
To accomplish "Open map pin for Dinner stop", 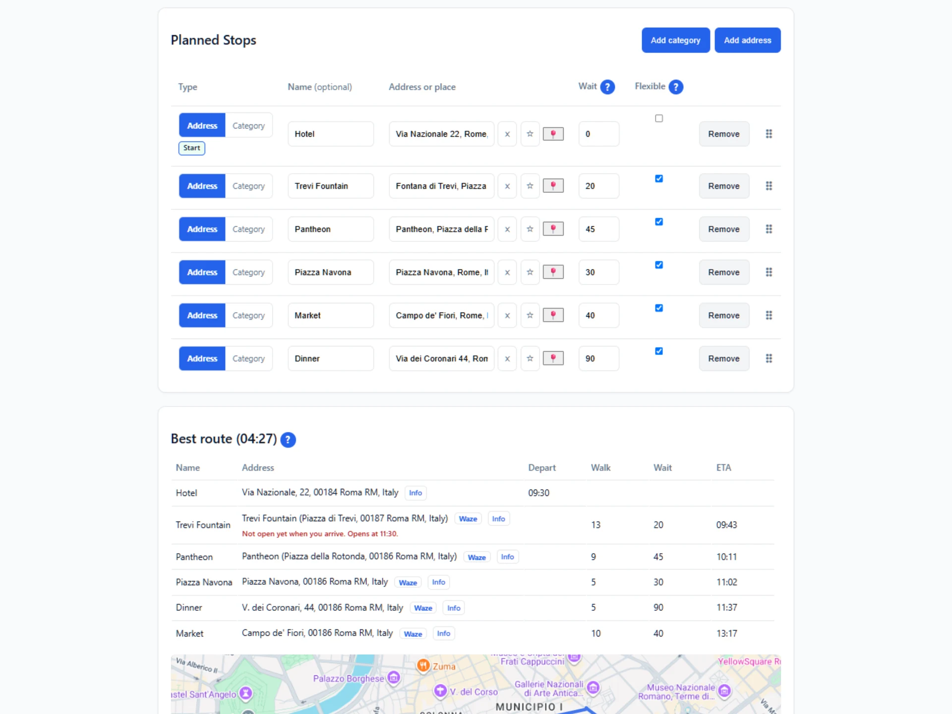I will (553, 358).
